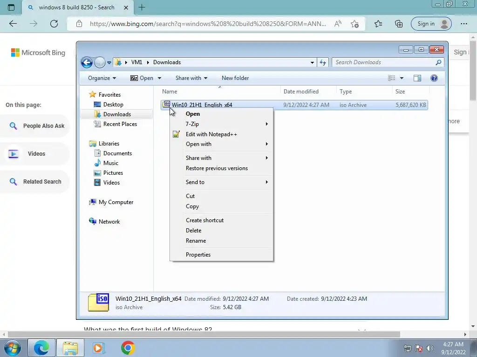Viewport: 477px width, 357px height.
Task: Choose Cut from the context menu
Action: [x=221, y=196]
